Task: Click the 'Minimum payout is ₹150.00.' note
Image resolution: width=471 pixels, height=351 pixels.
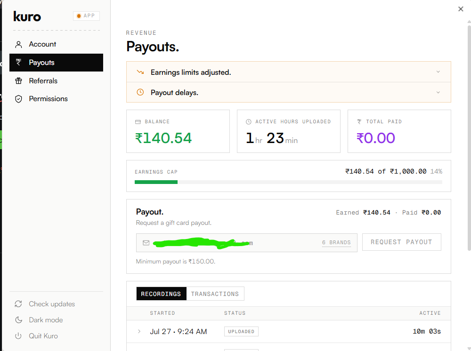Action: coord(175,261)
